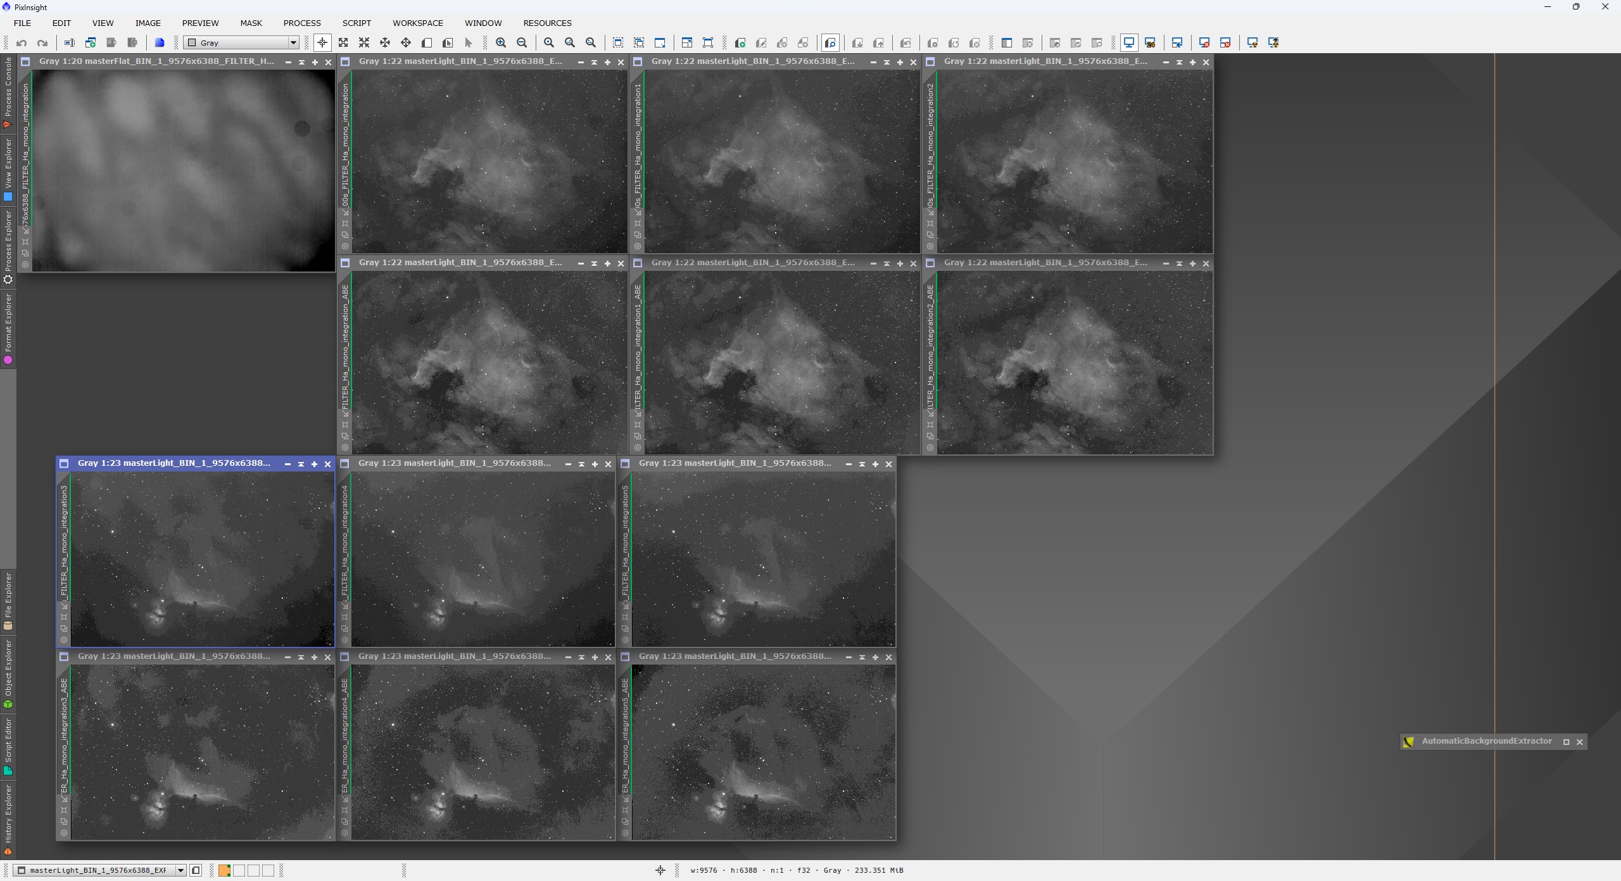Click the Zoom In magnifier icon
Screen dimensions: 1621x881
tap(501, 43)
